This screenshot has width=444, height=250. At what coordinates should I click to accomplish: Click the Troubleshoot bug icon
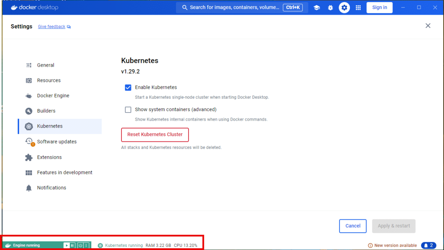coord(330,8)
